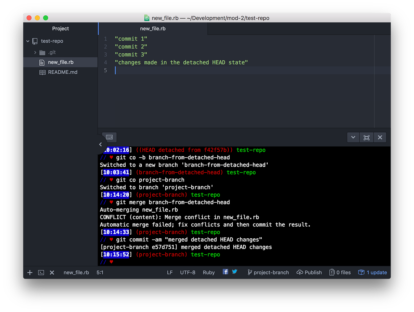Create a new terminal with the plus icon

[x=30, y=272]
